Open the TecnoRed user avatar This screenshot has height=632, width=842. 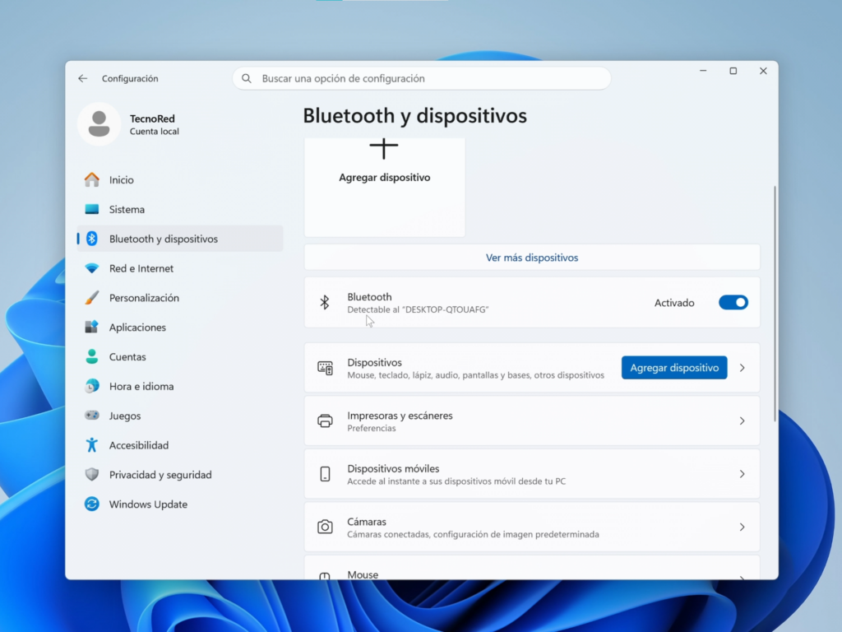(99, 124)
